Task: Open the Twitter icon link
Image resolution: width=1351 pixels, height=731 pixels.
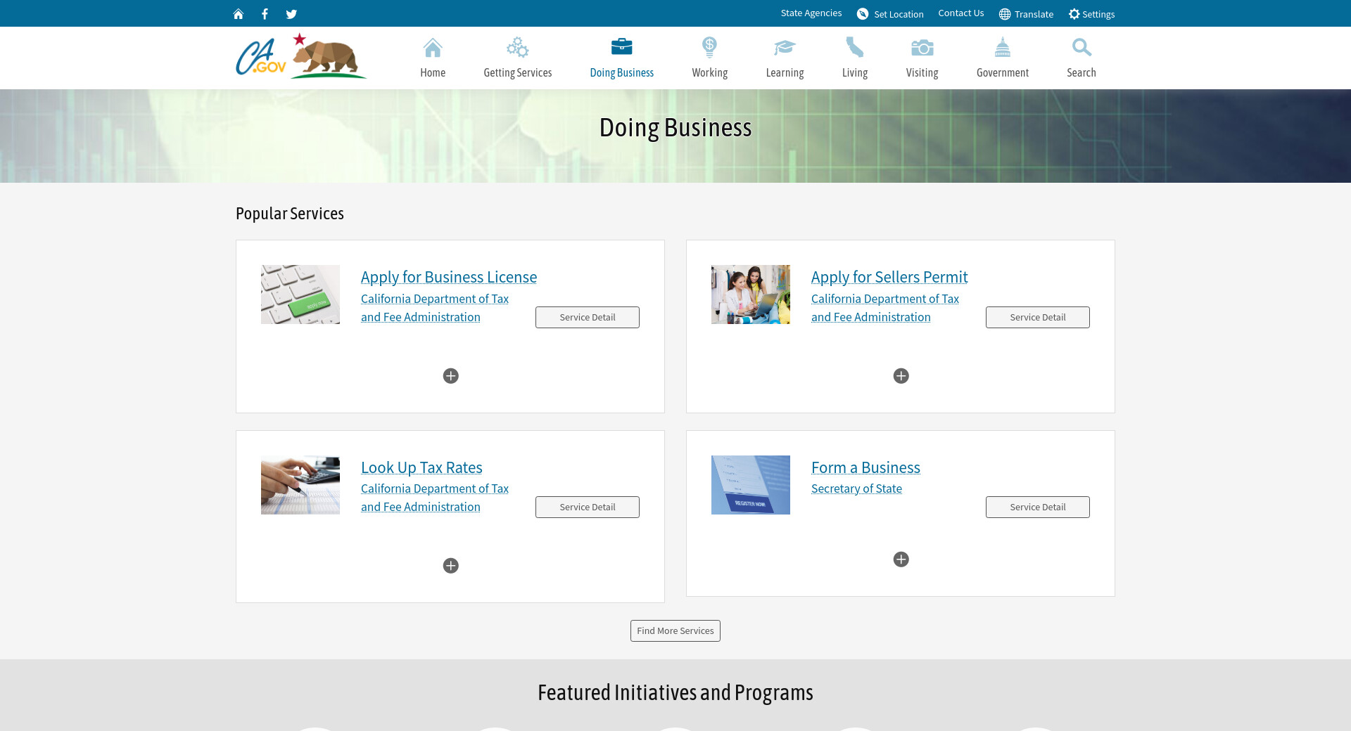Action: [x=291, y=14]
